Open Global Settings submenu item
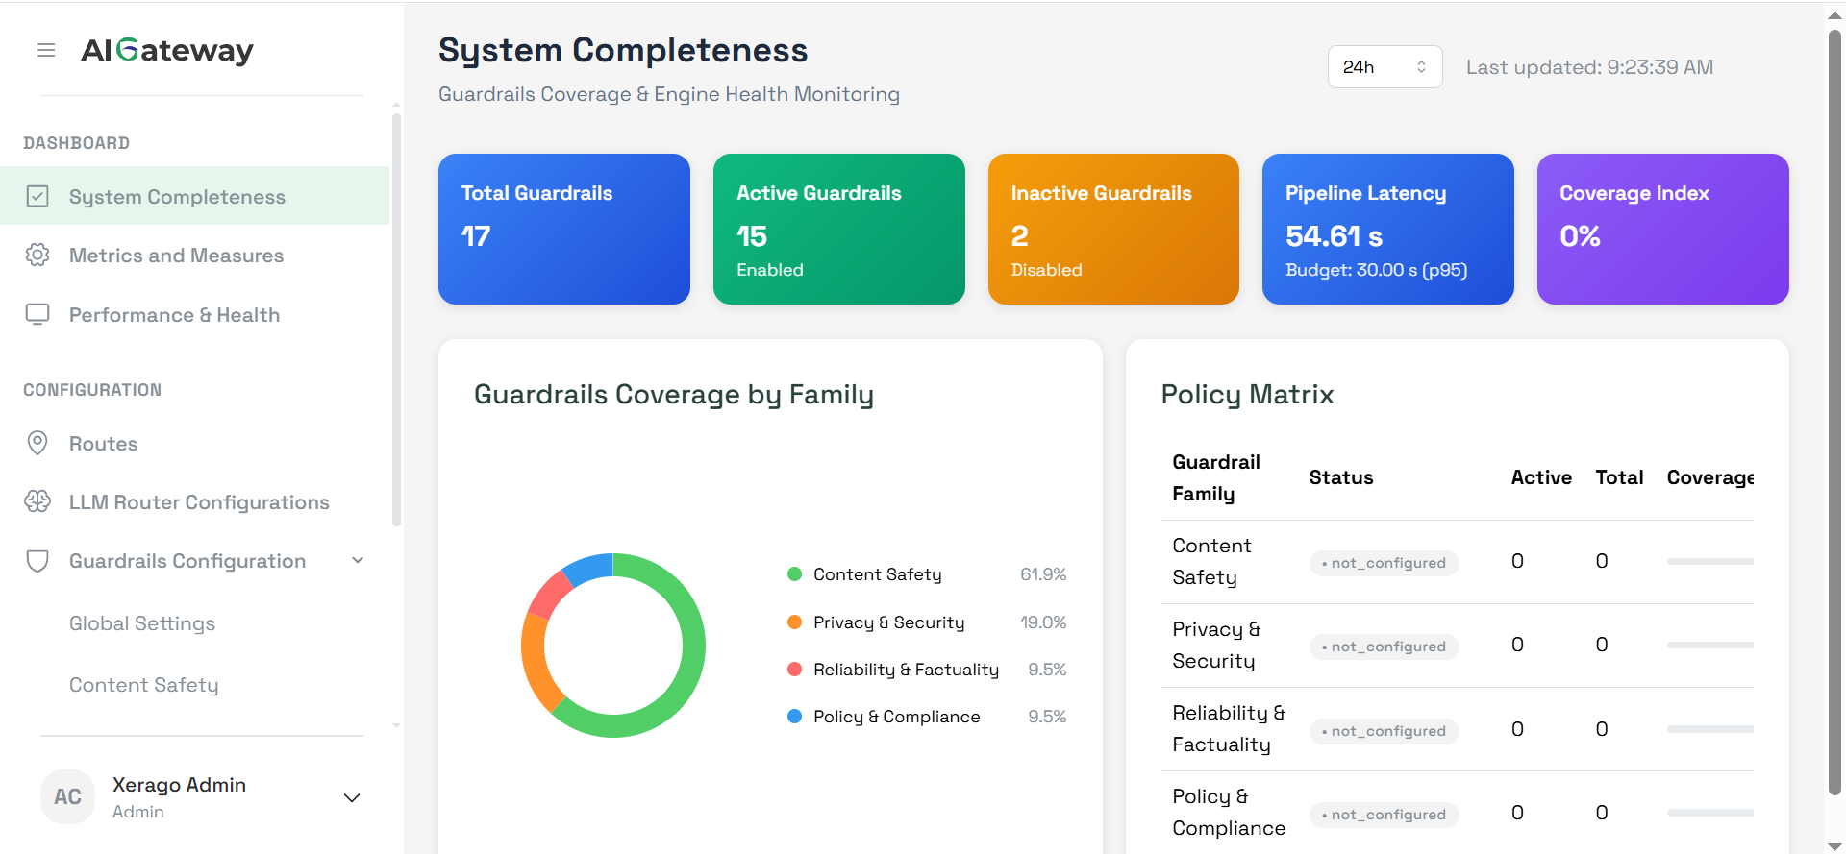Image resolution: width=1846 pixels, height=854 pixels. pos(142,623)
